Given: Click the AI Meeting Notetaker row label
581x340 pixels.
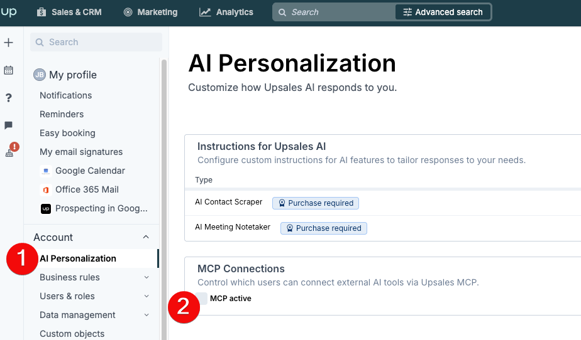Looking at the screenshot, I should (233, 227).
